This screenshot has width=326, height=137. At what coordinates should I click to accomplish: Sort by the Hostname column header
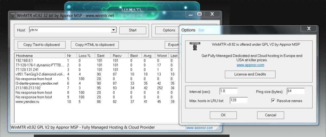coord(40,56)
